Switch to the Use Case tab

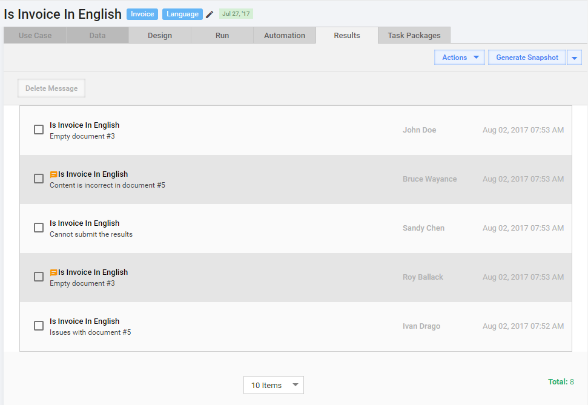35,35
